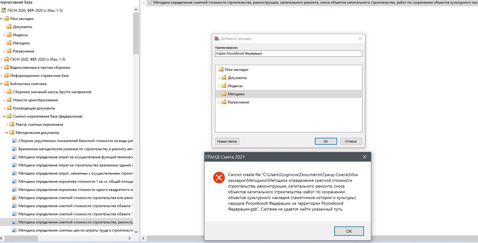Select Индексы folder in bookmark dialog

click(235, 86)
